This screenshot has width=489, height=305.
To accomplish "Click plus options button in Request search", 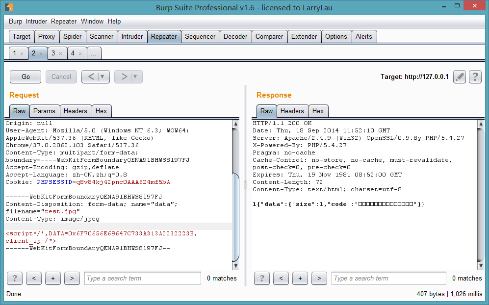I will 53,278.
